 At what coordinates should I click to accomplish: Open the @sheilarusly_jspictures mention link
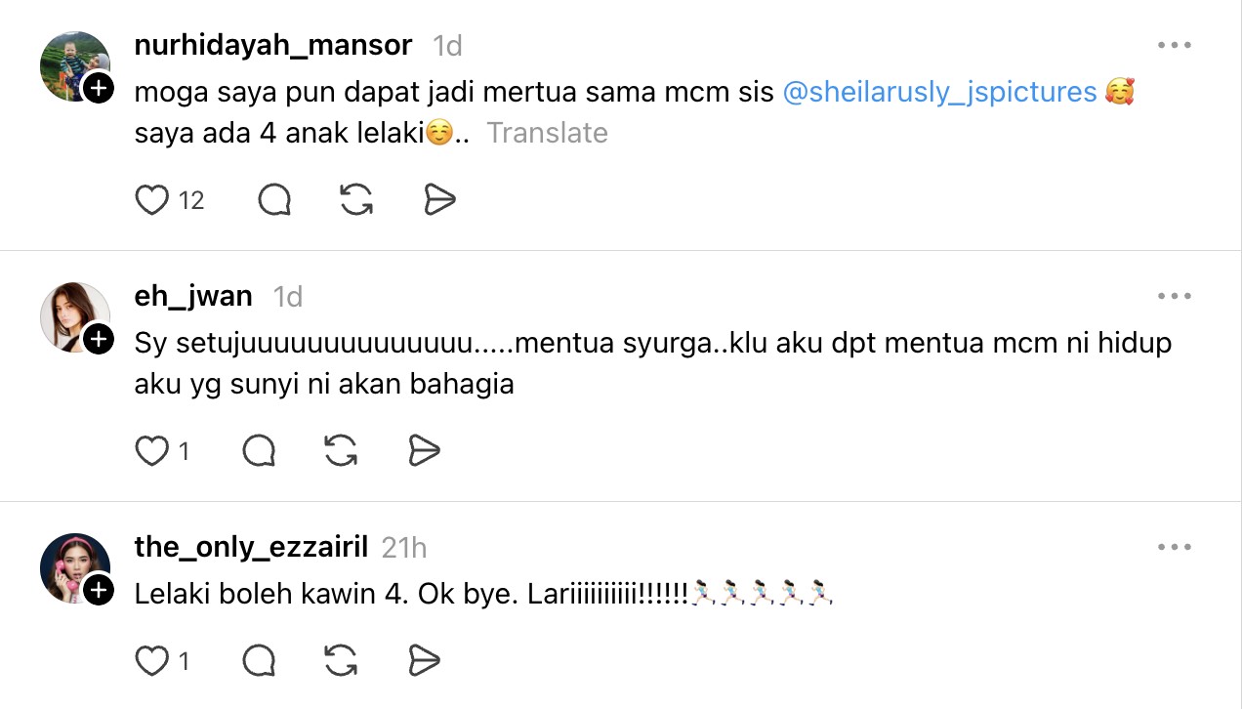[x=940, y=93]
